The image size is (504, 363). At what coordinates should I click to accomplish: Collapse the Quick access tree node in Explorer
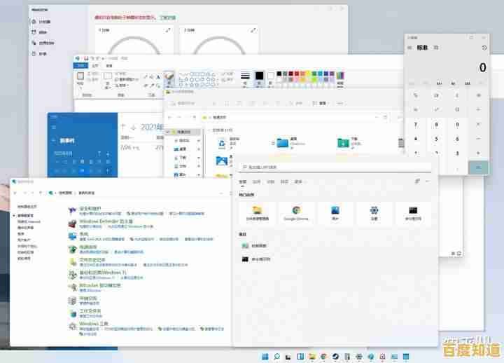(x=168, y=132)
